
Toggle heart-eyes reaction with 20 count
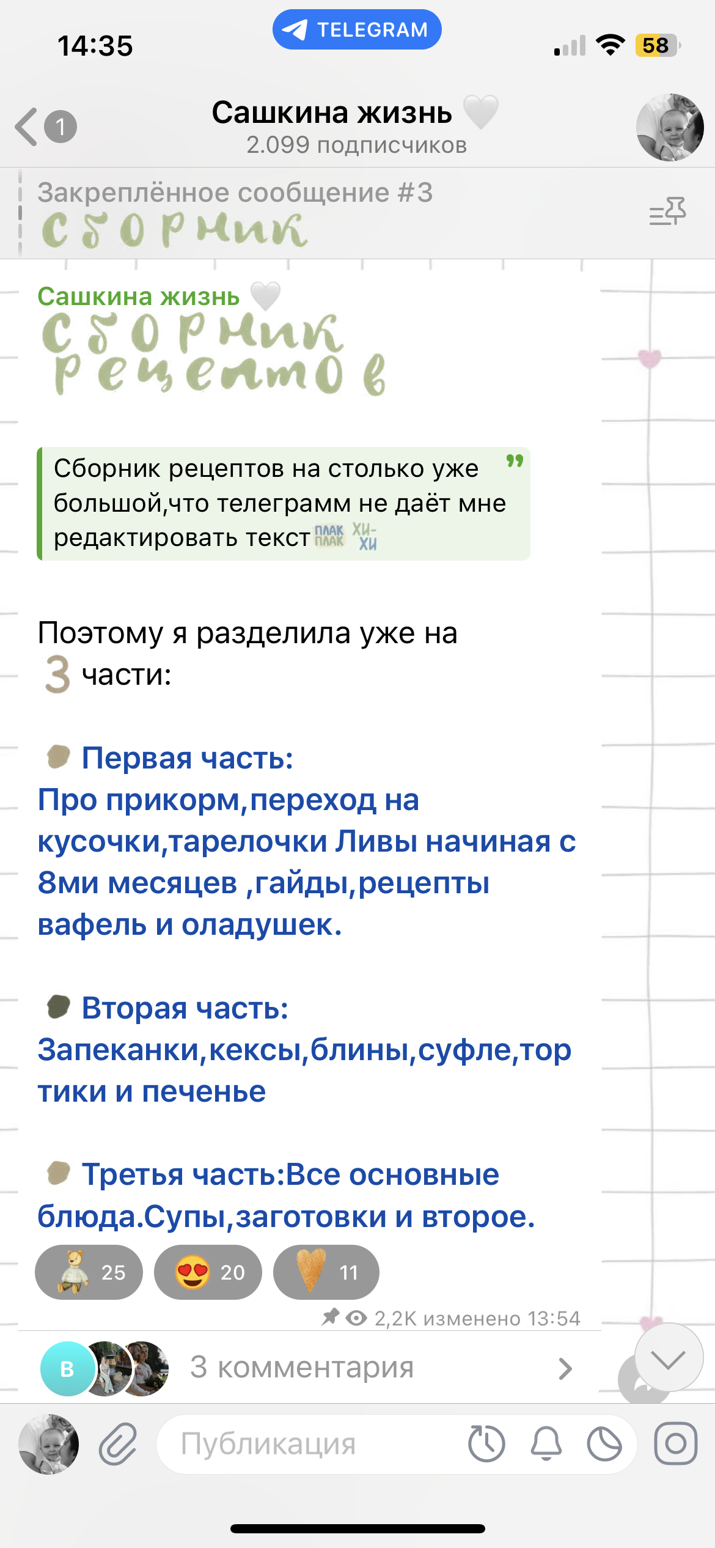[x=208, y=1272]
